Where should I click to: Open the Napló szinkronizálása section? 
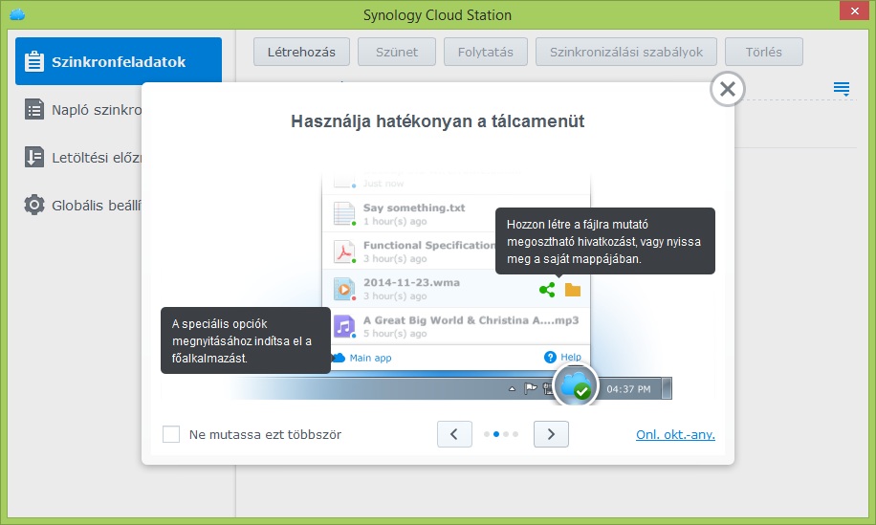(82, 109)
